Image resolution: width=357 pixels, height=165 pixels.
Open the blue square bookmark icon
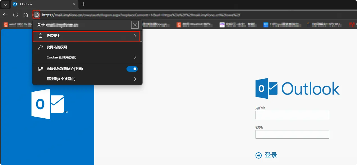point(265,25)
